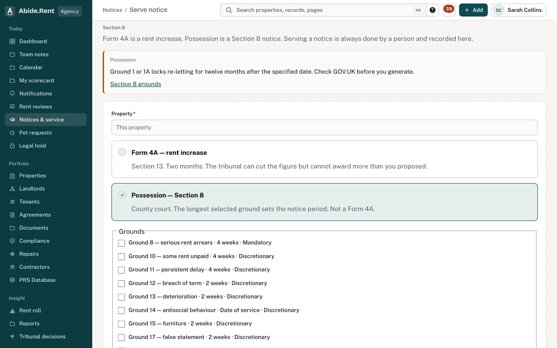Open Team notes in sidebar
The height and width of the screenshot is (348, 557).
pos(46,54)
